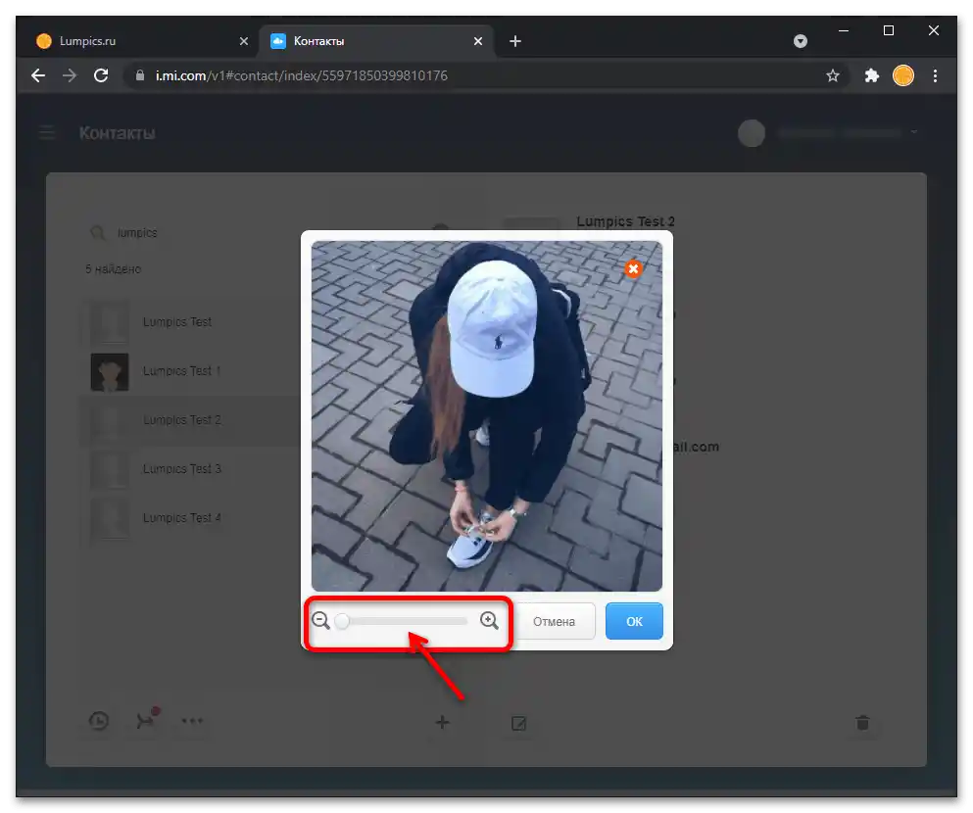The height and width of the screenshot is (813, 973).
Task: View site lock security info
Action: tap(140, 75)
